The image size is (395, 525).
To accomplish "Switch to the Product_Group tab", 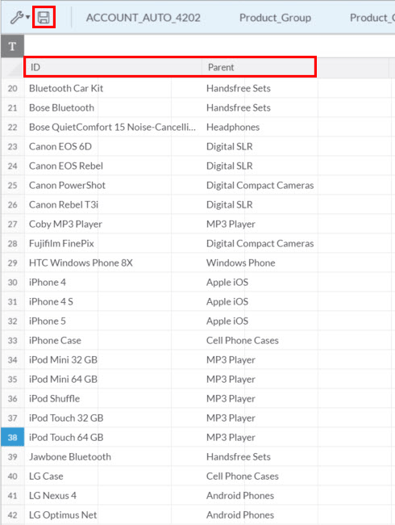I will [275, 18].
